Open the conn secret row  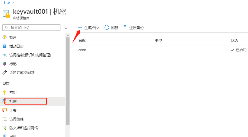point(162,50)
